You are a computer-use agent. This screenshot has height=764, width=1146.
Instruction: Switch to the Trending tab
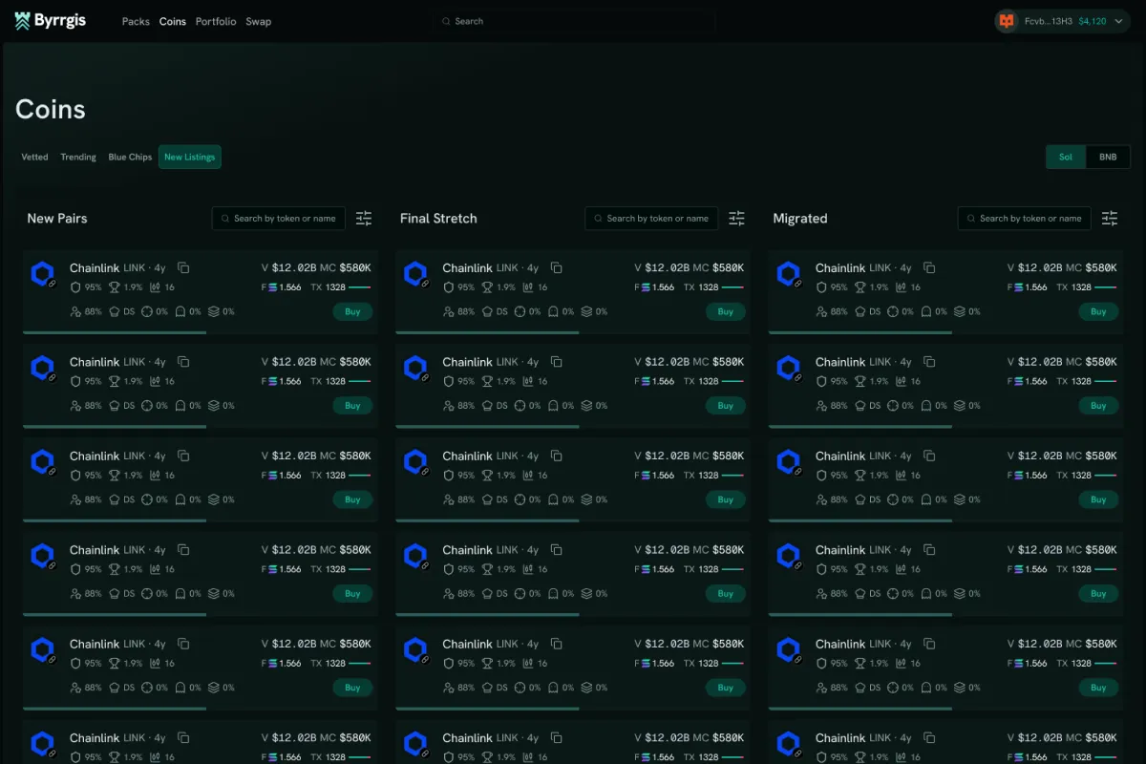click(78, 157)
